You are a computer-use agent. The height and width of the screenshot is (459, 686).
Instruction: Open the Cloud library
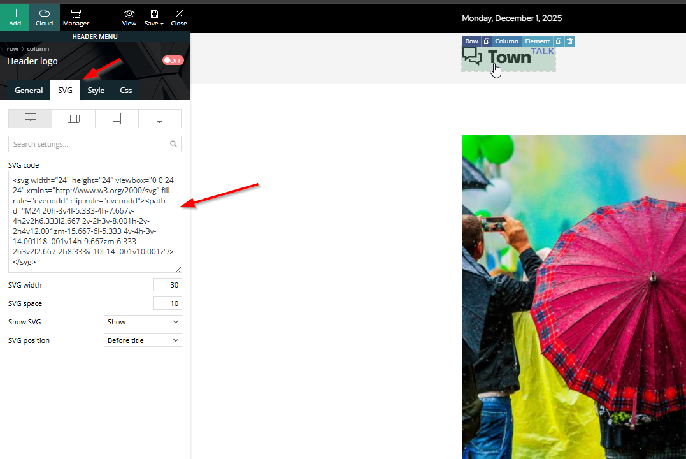[x=44, y=17]
